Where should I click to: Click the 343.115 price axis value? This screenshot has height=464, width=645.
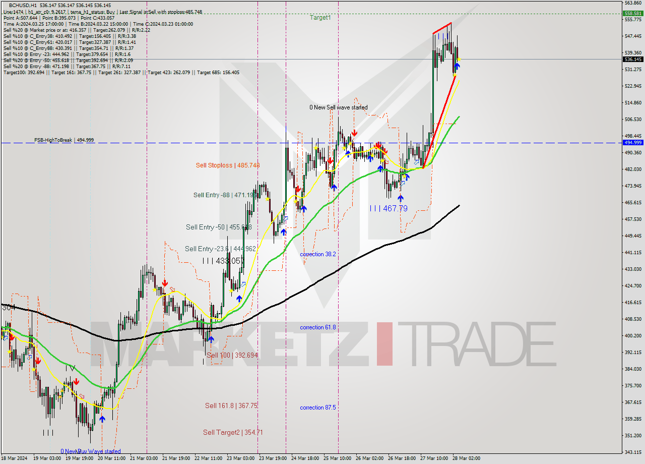[x=633, y=452]
